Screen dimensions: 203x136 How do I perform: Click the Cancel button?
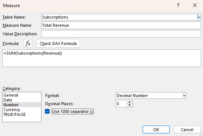point(187,130)
